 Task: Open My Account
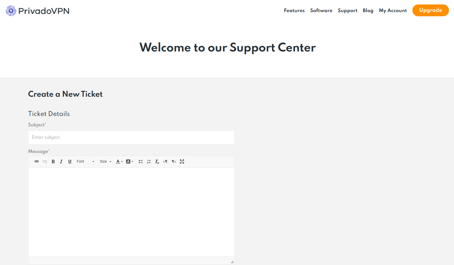pos(393,11)
